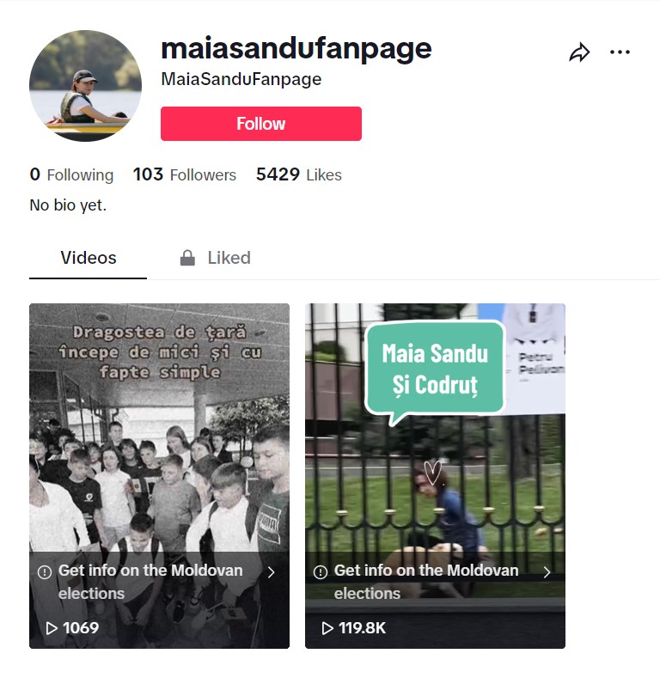Open the three-dot more options menu

tap(620, 52)
